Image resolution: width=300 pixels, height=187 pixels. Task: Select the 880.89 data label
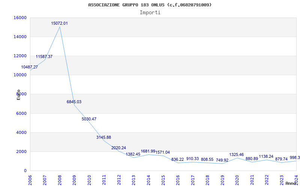252,159
